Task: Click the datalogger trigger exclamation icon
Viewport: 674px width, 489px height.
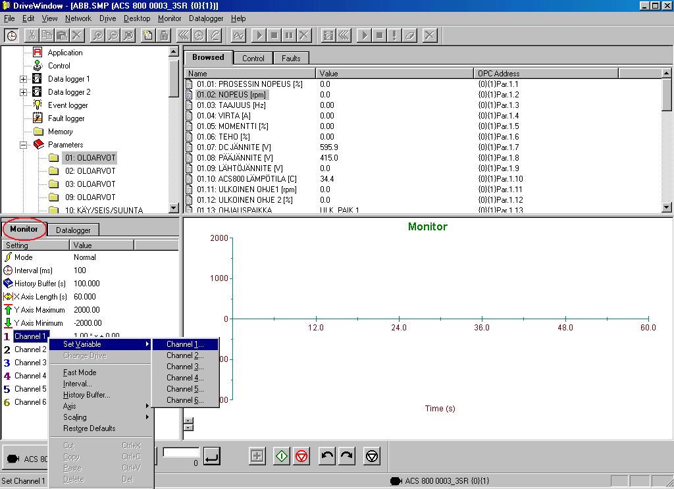Action: coord(394,36)
